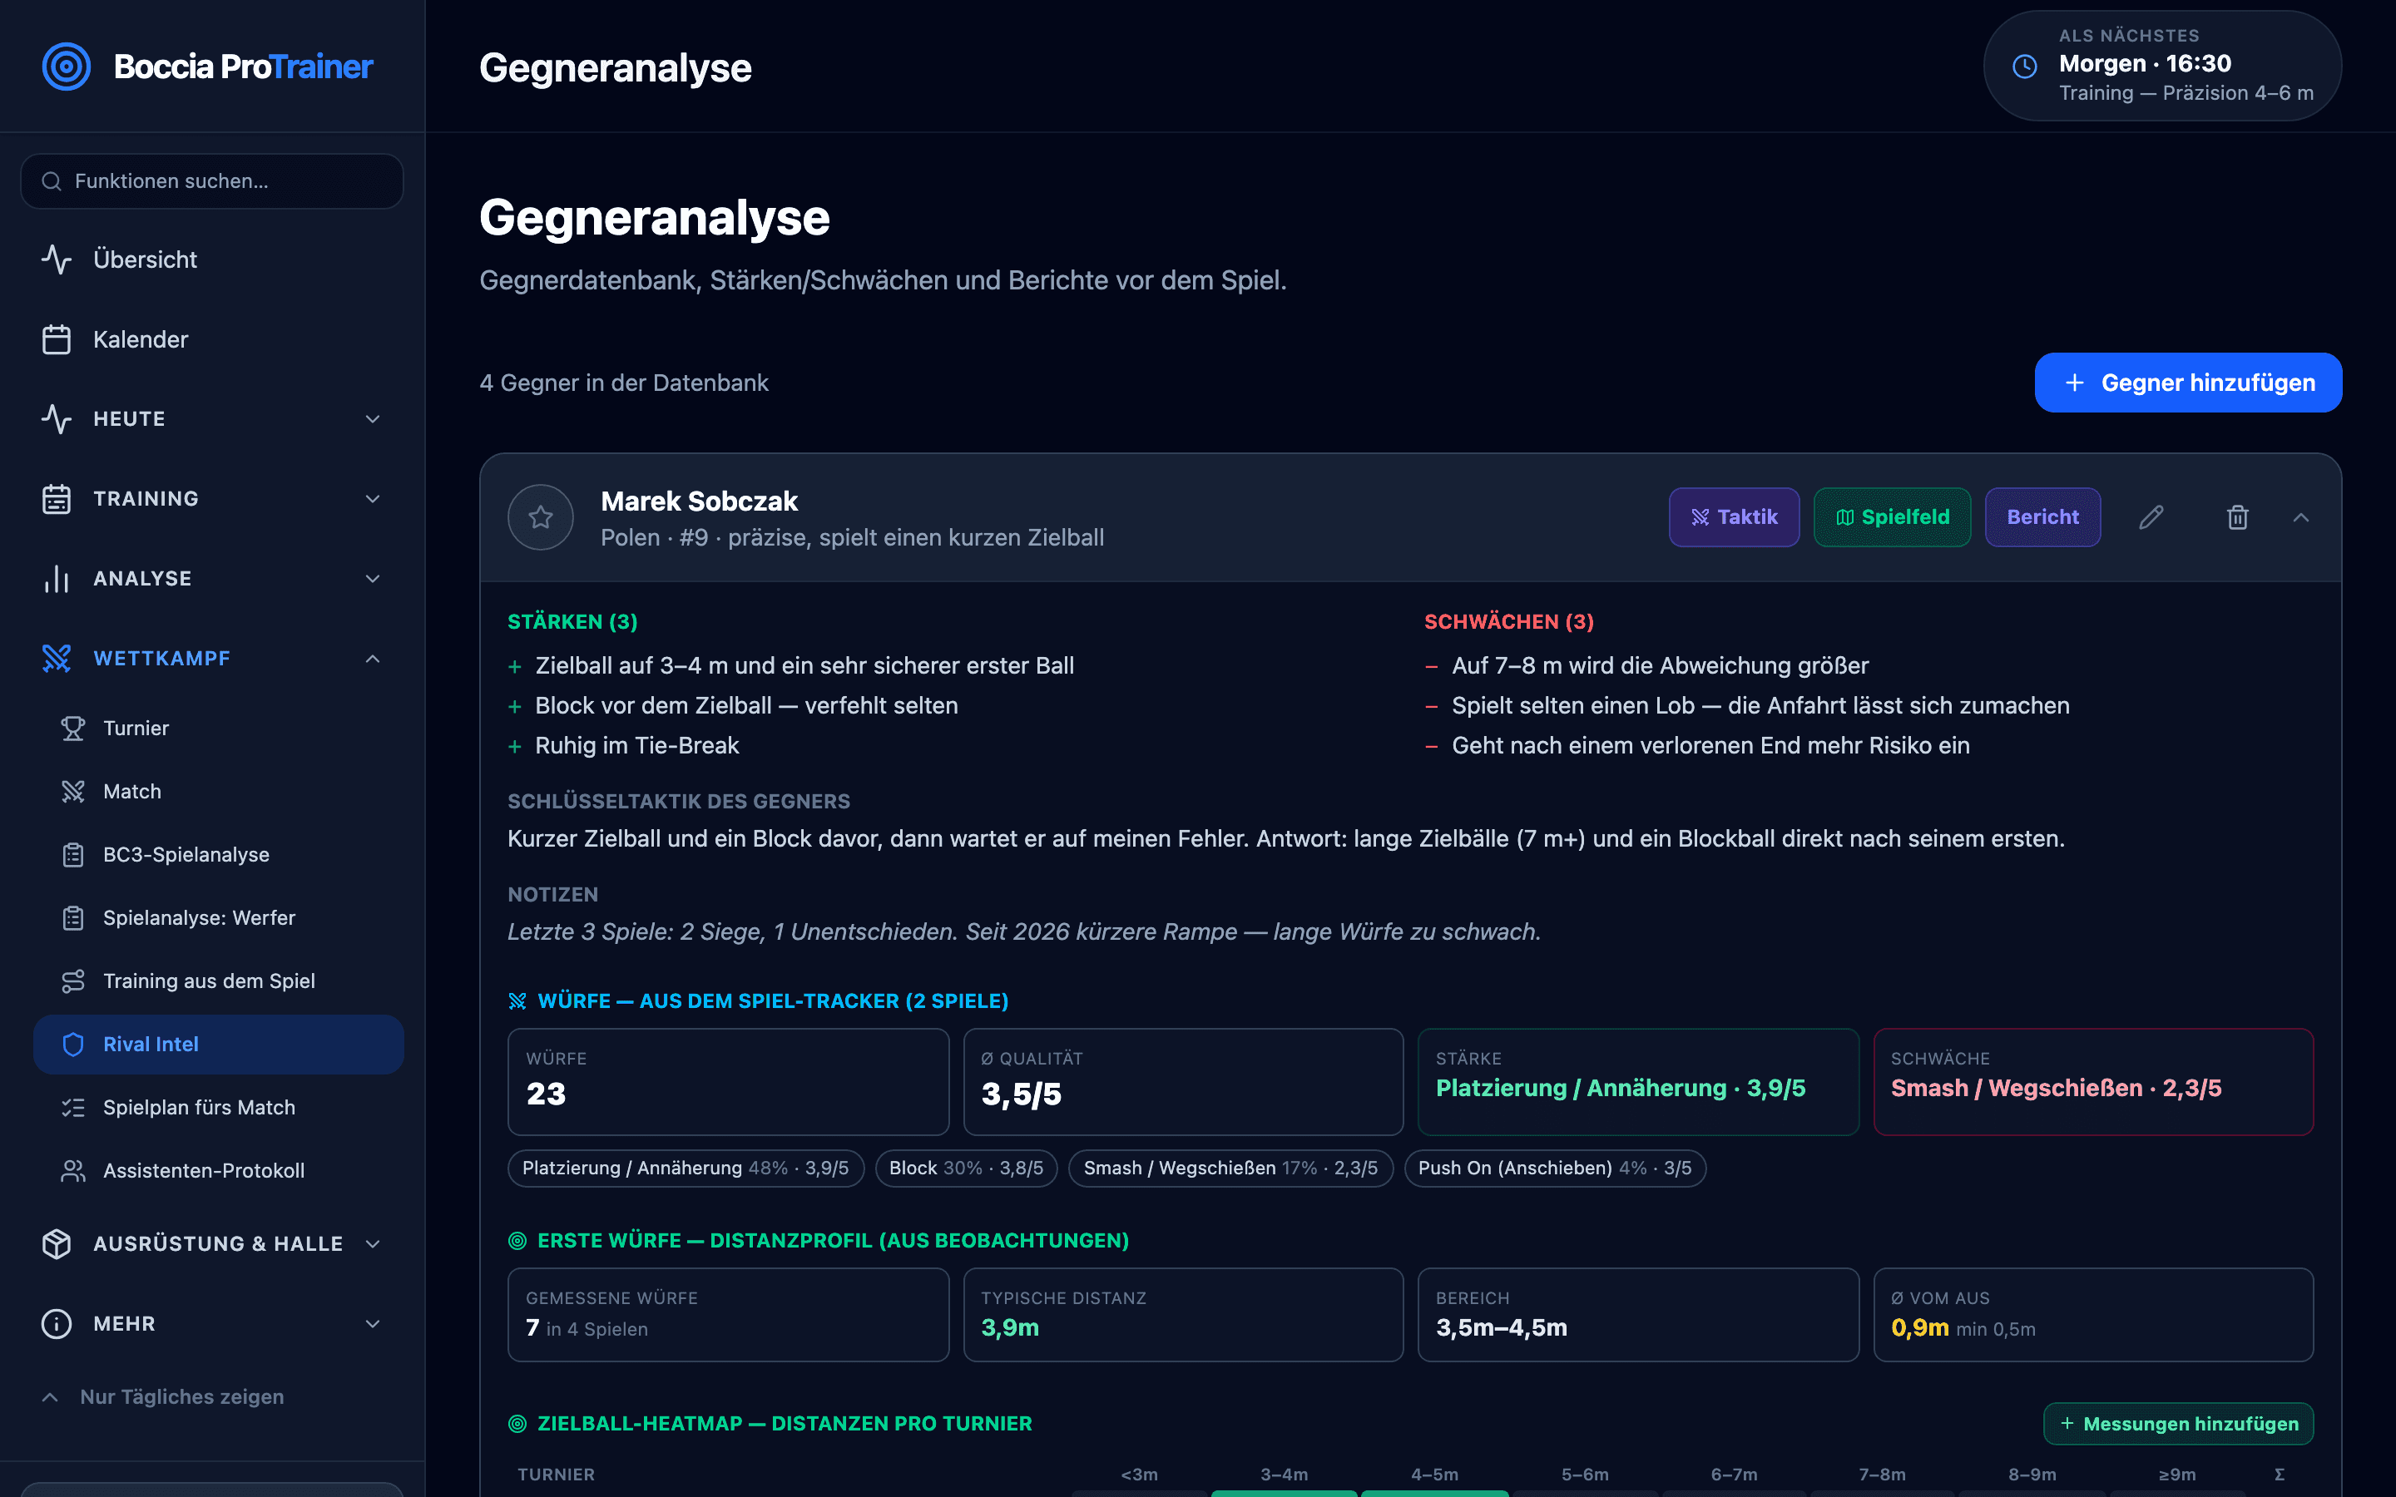This screenshot has width=2396, height=1497.
Task: Edit Marek Sobczak with the pencil icon
Action: click(x=2151, y=516)
